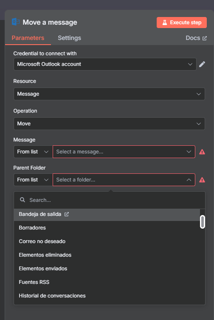Switch to the Parameters tab
This screenshot has width=214, height=320.
(28, 38)
